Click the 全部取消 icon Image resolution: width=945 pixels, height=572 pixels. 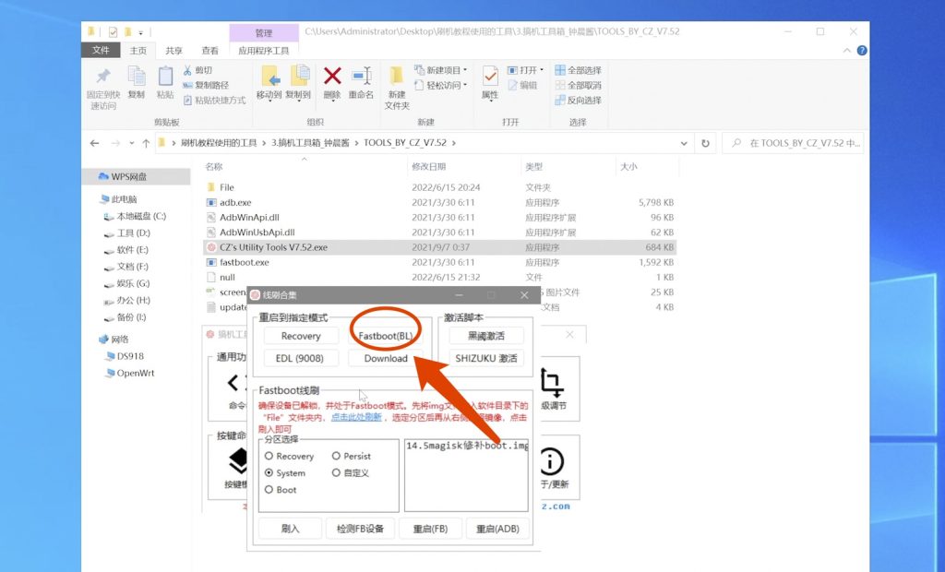(560, 85)
